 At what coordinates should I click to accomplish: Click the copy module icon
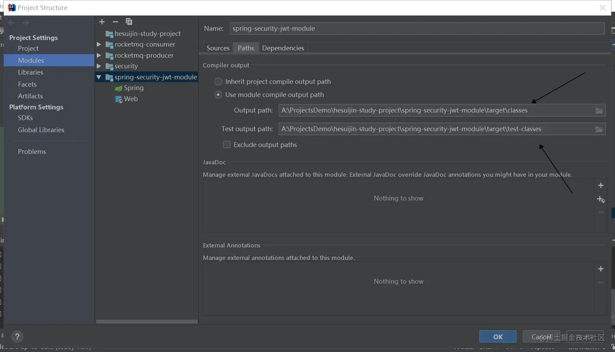point(129,22)
